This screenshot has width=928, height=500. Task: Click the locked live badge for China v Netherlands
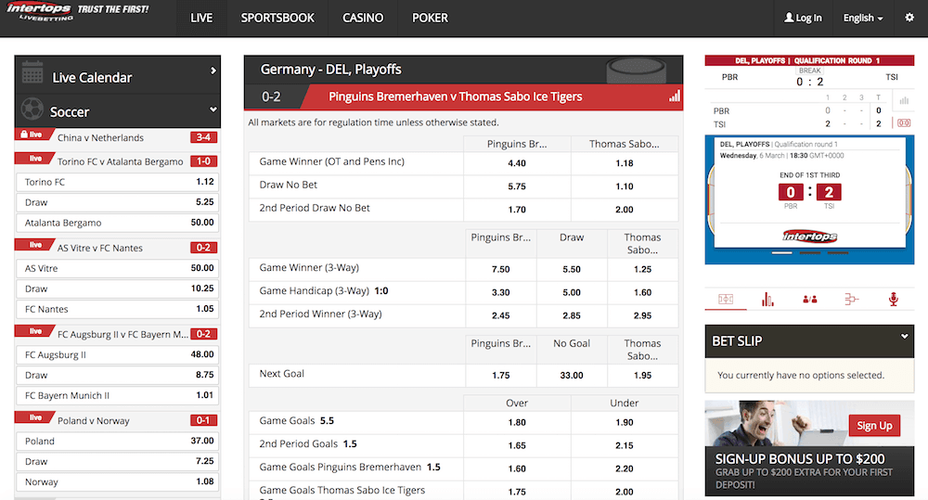[32, 135]
